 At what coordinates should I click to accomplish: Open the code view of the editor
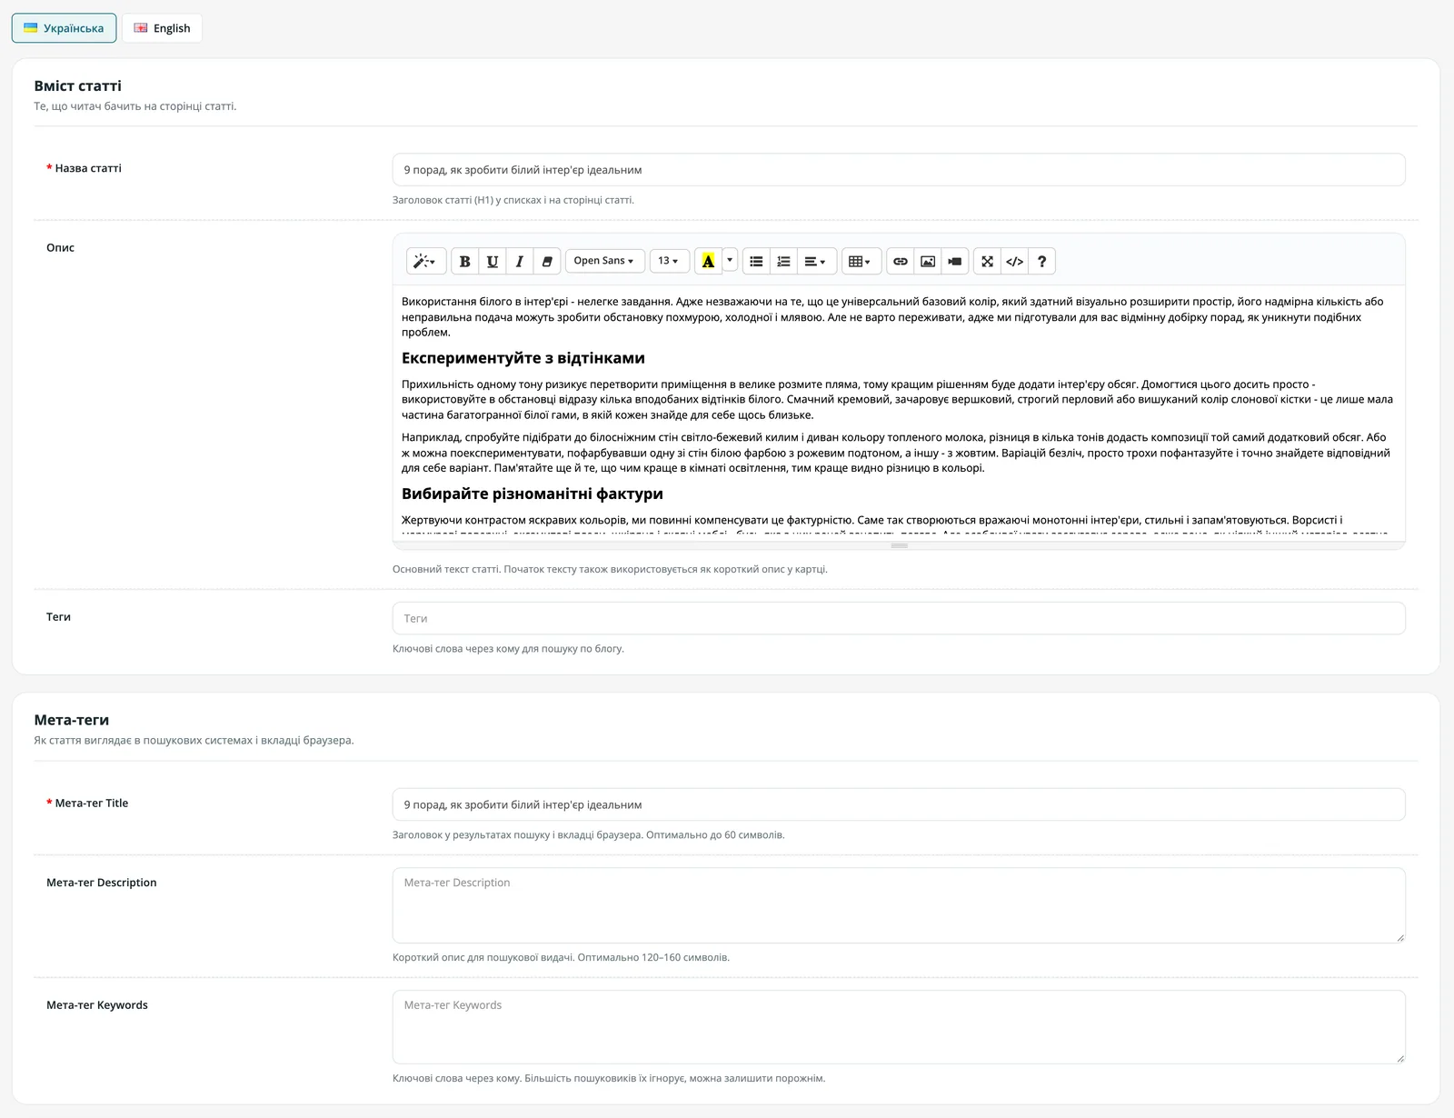1015,262
